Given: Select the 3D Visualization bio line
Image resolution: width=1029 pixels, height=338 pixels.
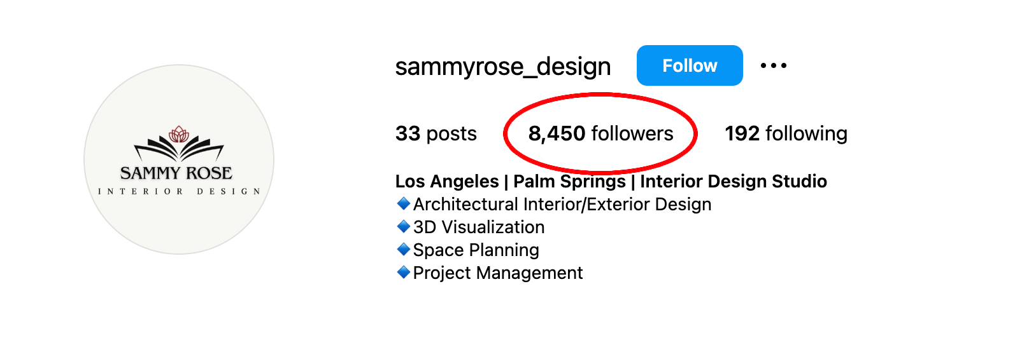Looking at the screenshot, I should 479,227.
